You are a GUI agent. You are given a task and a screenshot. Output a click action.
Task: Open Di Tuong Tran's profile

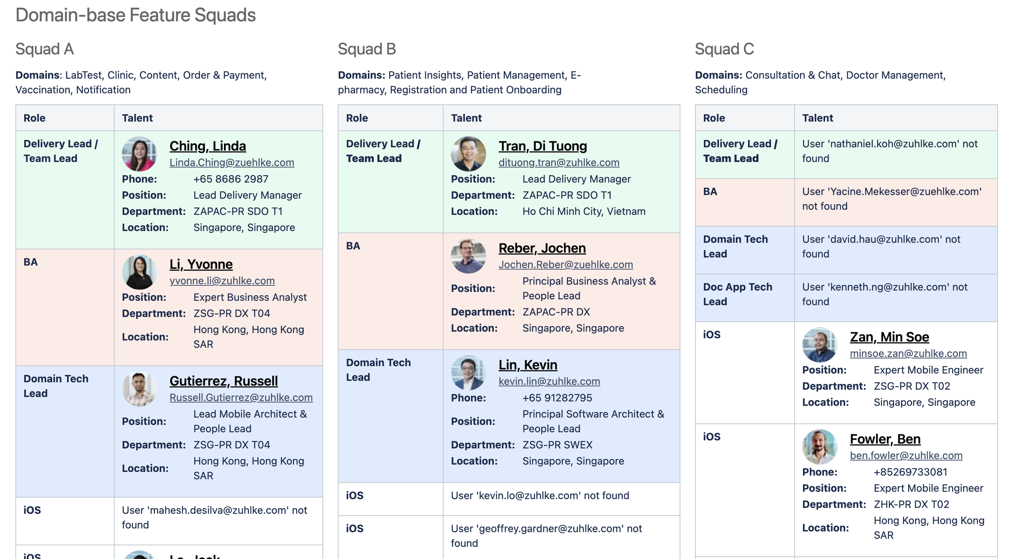pos(542,146)
